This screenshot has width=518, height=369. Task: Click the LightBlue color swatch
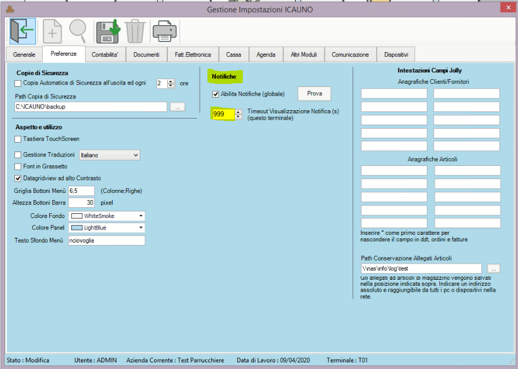pos(77,228)
